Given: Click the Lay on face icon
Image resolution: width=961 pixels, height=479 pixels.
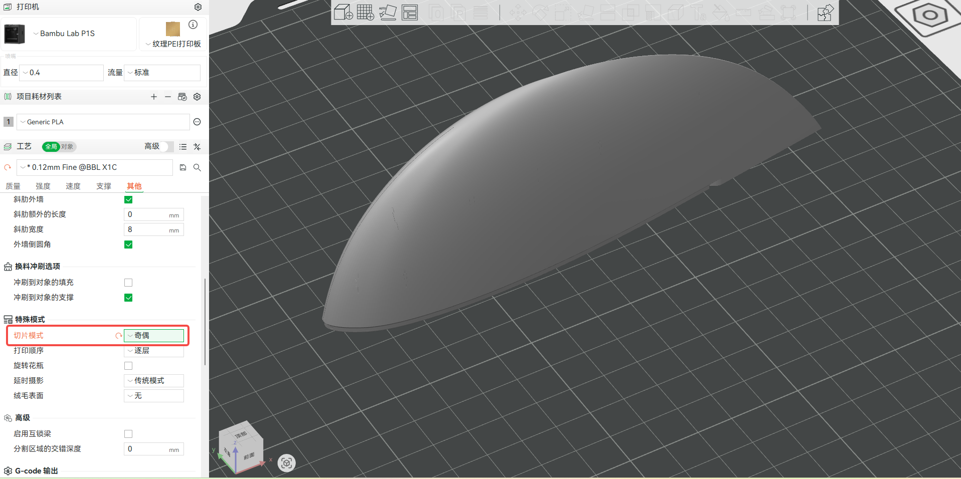Looking at the screenshot, I should [x=585, y=12].
